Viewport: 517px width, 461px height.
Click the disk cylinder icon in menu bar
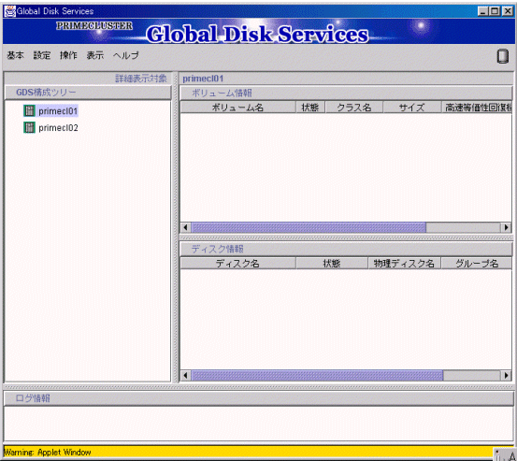click(x=502, y=56)
